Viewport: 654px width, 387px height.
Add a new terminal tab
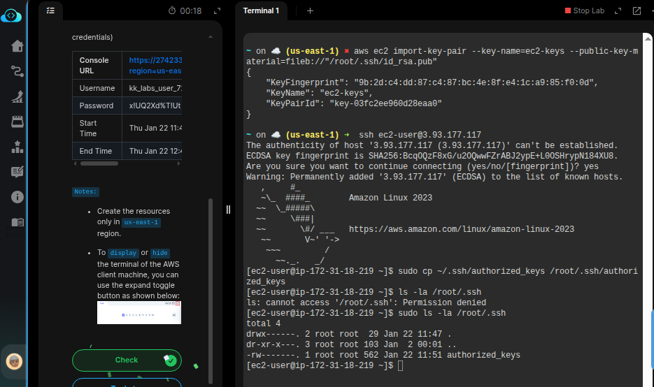pos(310,10)
